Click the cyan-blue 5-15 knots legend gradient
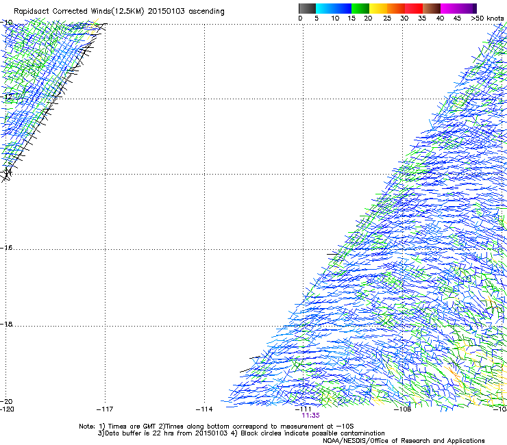Screen dimensions: 507x445 point(334,8)
